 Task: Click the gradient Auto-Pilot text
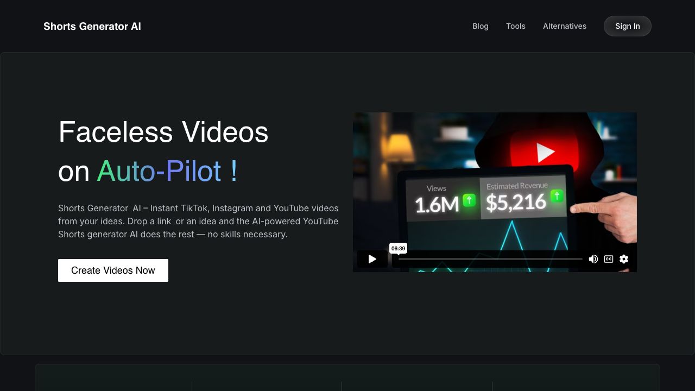167,171
